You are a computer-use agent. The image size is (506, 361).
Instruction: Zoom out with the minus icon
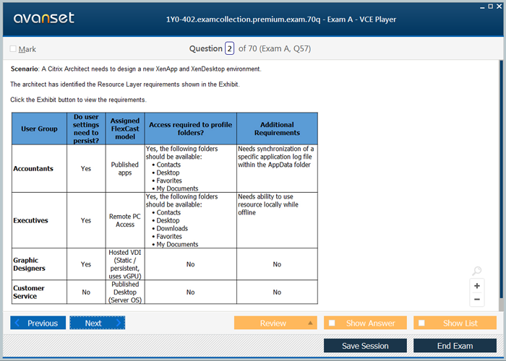click(476, 300)
